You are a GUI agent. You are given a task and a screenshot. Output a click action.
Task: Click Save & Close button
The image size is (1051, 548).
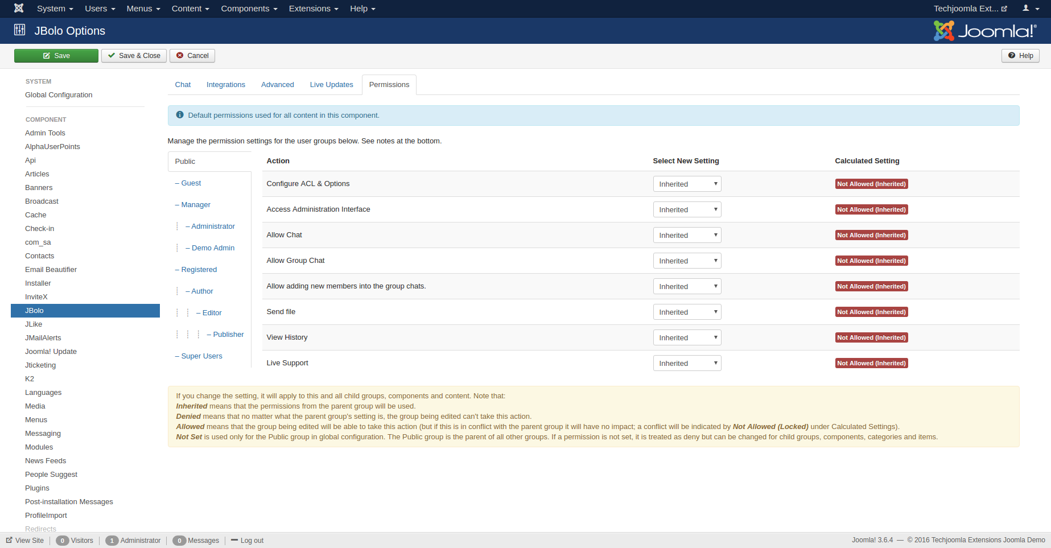[x=134, y=56]
